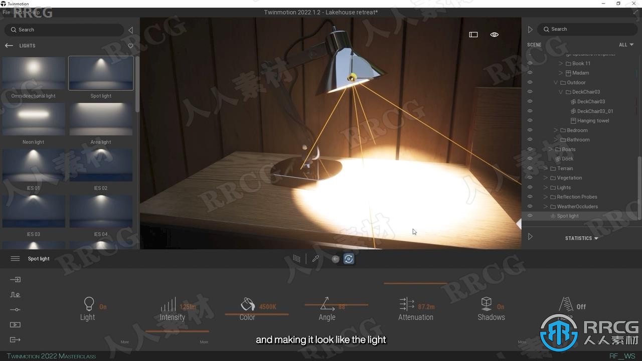Collapse the library panel with the triangle arrow

point(130,30)
